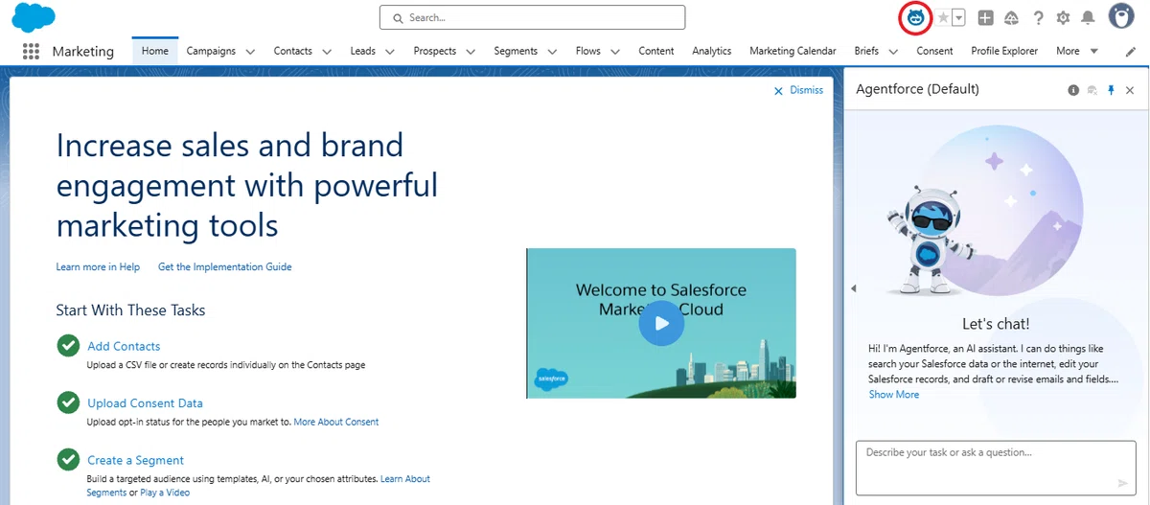
Task: Click the Create a Segment task link
Action: (x=135, y=460)
